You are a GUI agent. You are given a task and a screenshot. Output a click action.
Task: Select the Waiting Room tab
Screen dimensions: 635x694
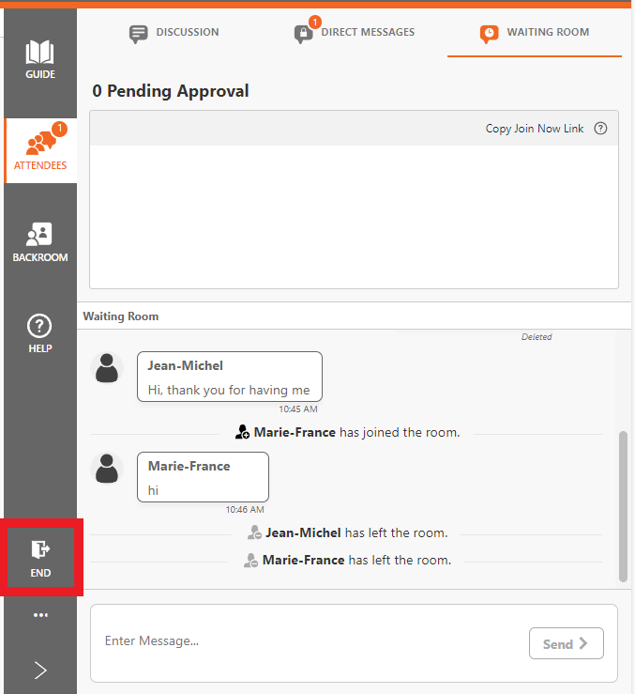(x=535, y=33)
